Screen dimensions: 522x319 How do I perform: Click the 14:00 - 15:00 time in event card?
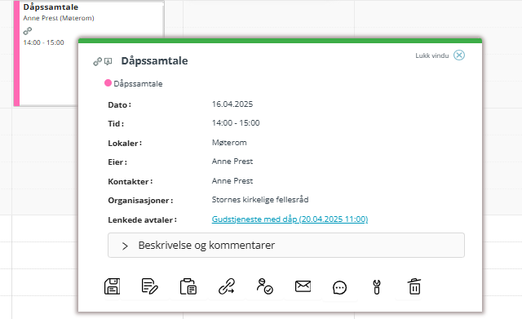coord(43,42)
